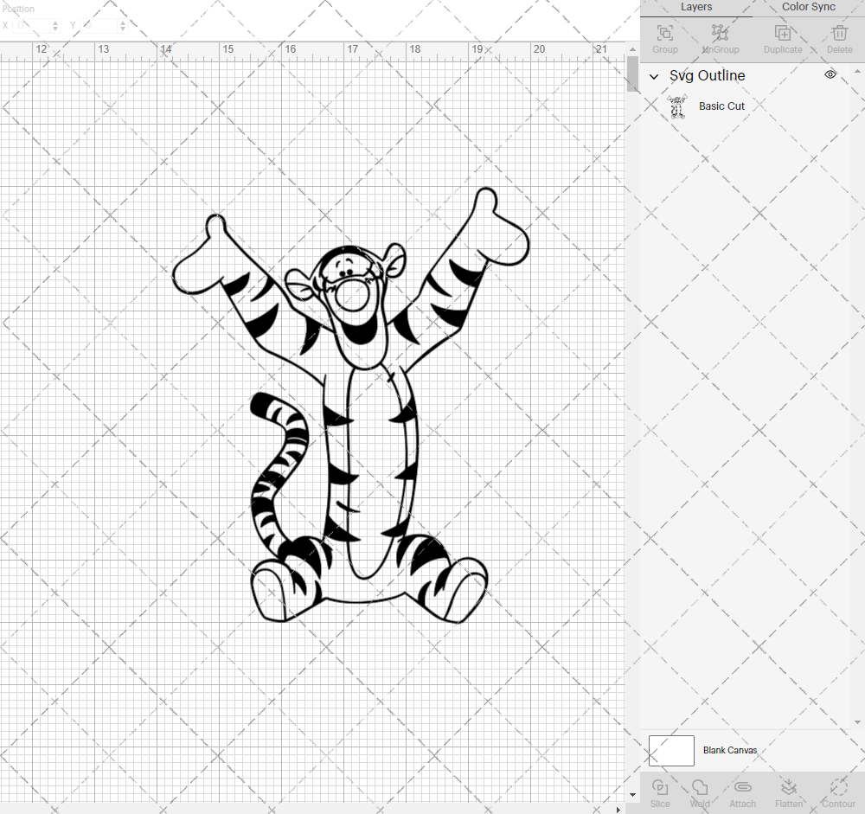The image size is (865, 814).
Task: Click the Blank Canvas white color swatch
Action: [x=671, y=750]
